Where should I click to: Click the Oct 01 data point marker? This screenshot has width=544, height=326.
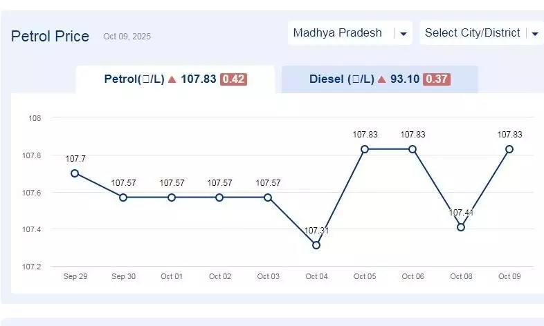click(x=172, y=198)
